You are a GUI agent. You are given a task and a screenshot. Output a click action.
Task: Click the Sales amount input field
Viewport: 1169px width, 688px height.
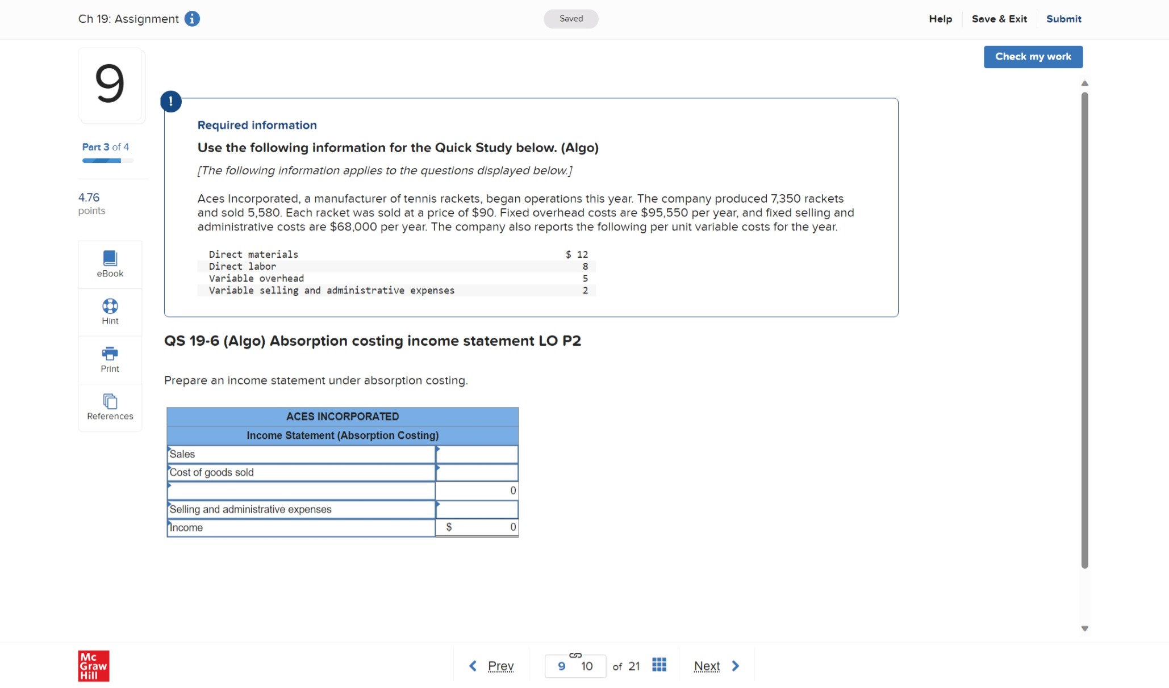[x=477, y=454]
